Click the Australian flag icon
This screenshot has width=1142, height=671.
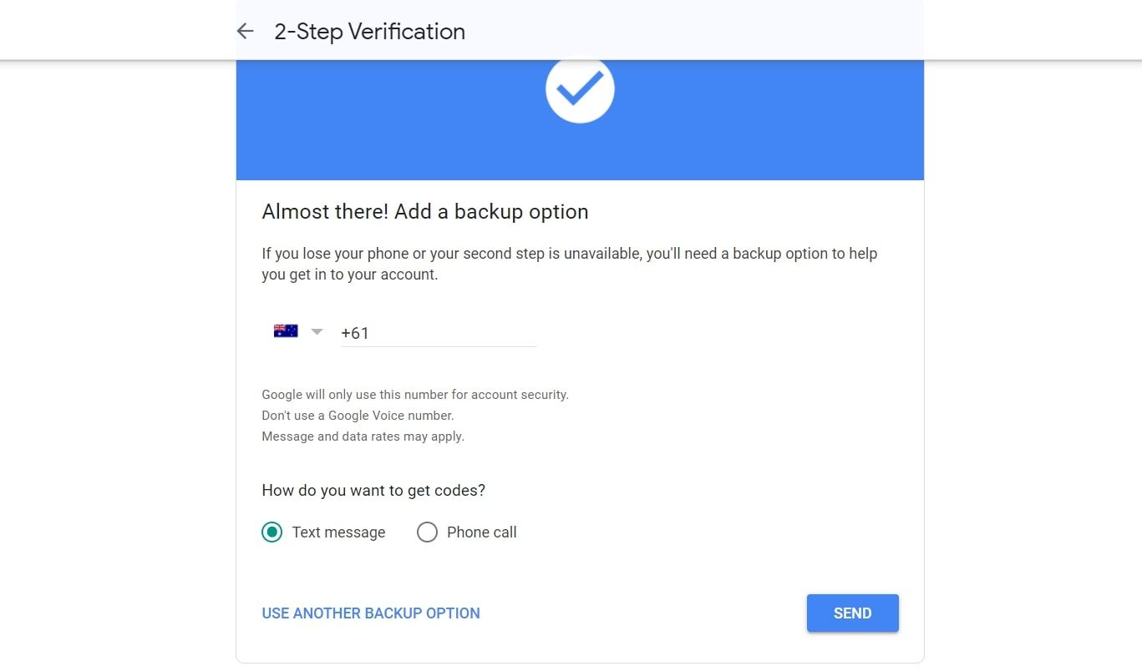click(286, 331)
